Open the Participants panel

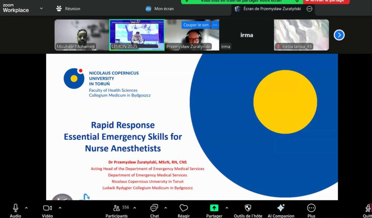coord(117,208)
